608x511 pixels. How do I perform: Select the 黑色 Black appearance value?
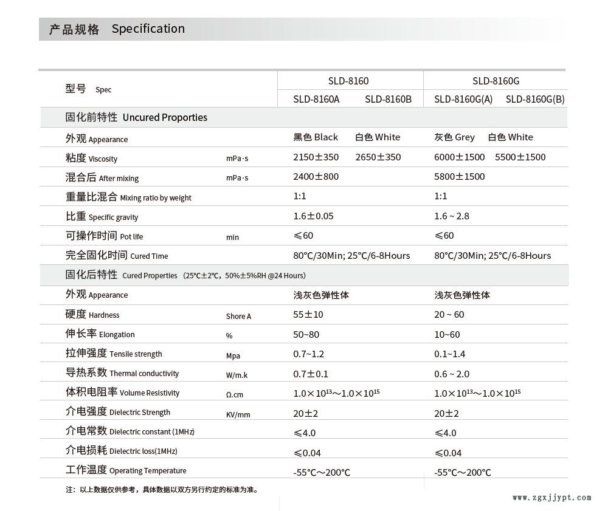click(316, 137)
